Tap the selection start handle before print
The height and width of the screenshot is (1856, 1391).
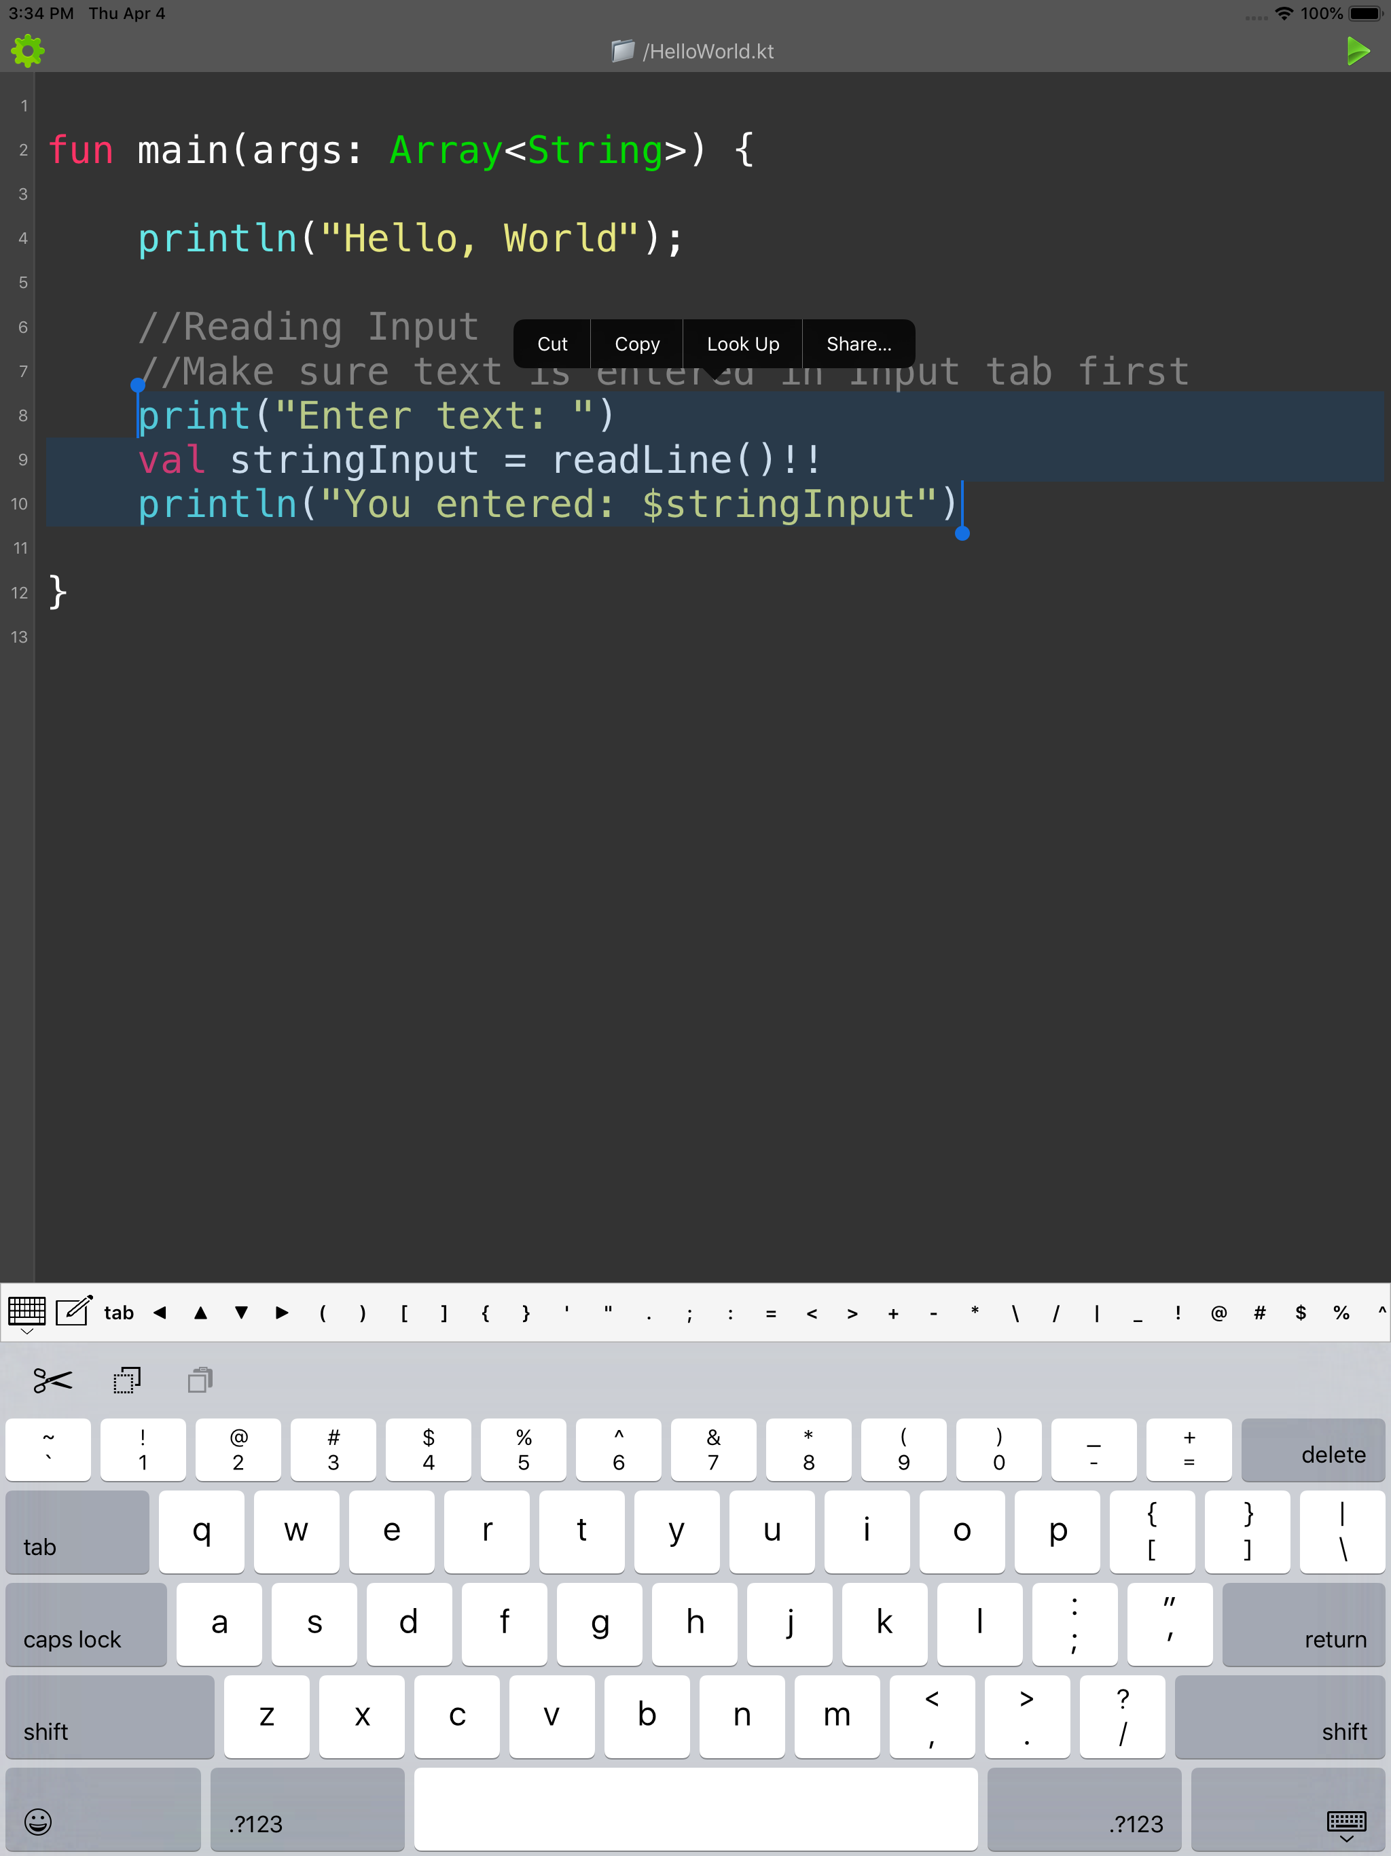(139, 385)
